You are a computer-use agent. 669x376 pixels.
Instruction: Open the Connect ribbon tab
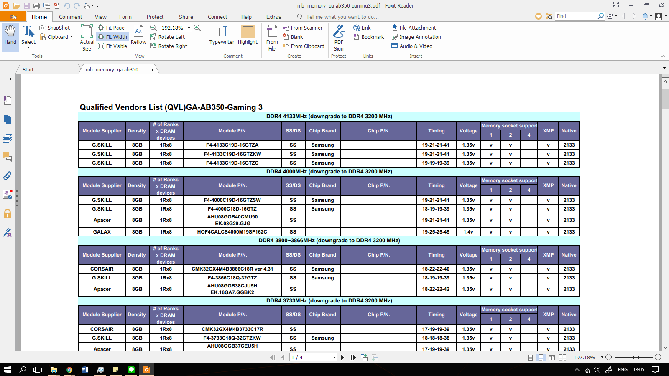coord(217,17)
